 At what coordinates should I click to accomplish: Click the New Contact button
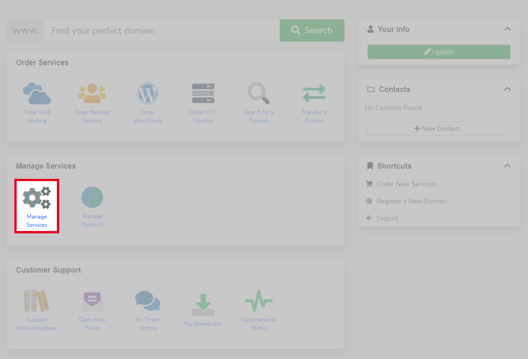click(438, 128)
